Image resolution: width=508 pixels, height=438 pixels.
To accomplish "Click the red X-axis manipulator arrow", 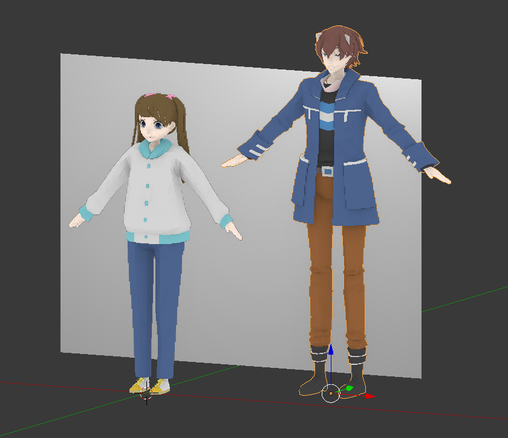I will click(370, 396).
